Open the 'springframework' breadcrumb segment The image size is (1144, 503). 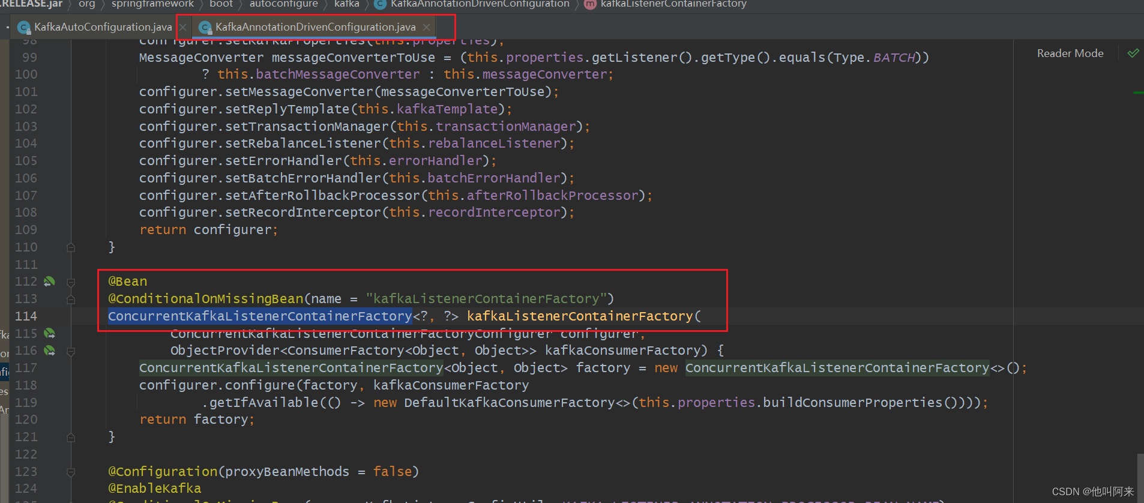(x=152, y=4)
